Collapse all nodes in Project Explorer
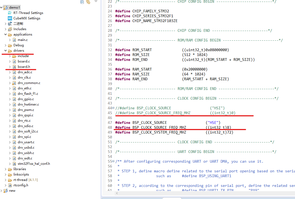Screen dimensions: 295x199 coord(81,2)
